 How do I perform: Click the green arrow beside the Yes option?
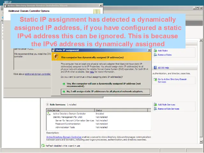(x=64, y=84)
